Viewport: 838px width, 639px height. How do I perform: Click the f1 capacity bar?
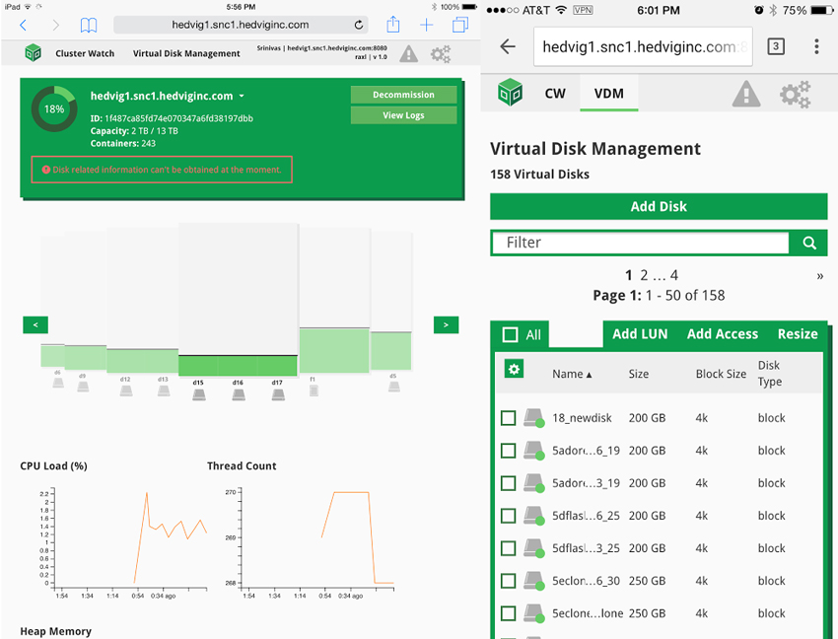point(334,350)
